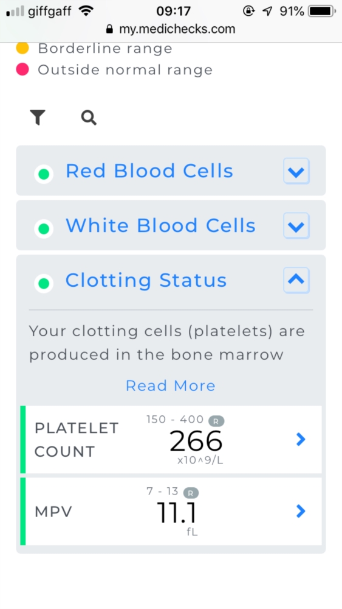Tap the search magnifier icon
The image size is (342, 609).
coord(89,118)
